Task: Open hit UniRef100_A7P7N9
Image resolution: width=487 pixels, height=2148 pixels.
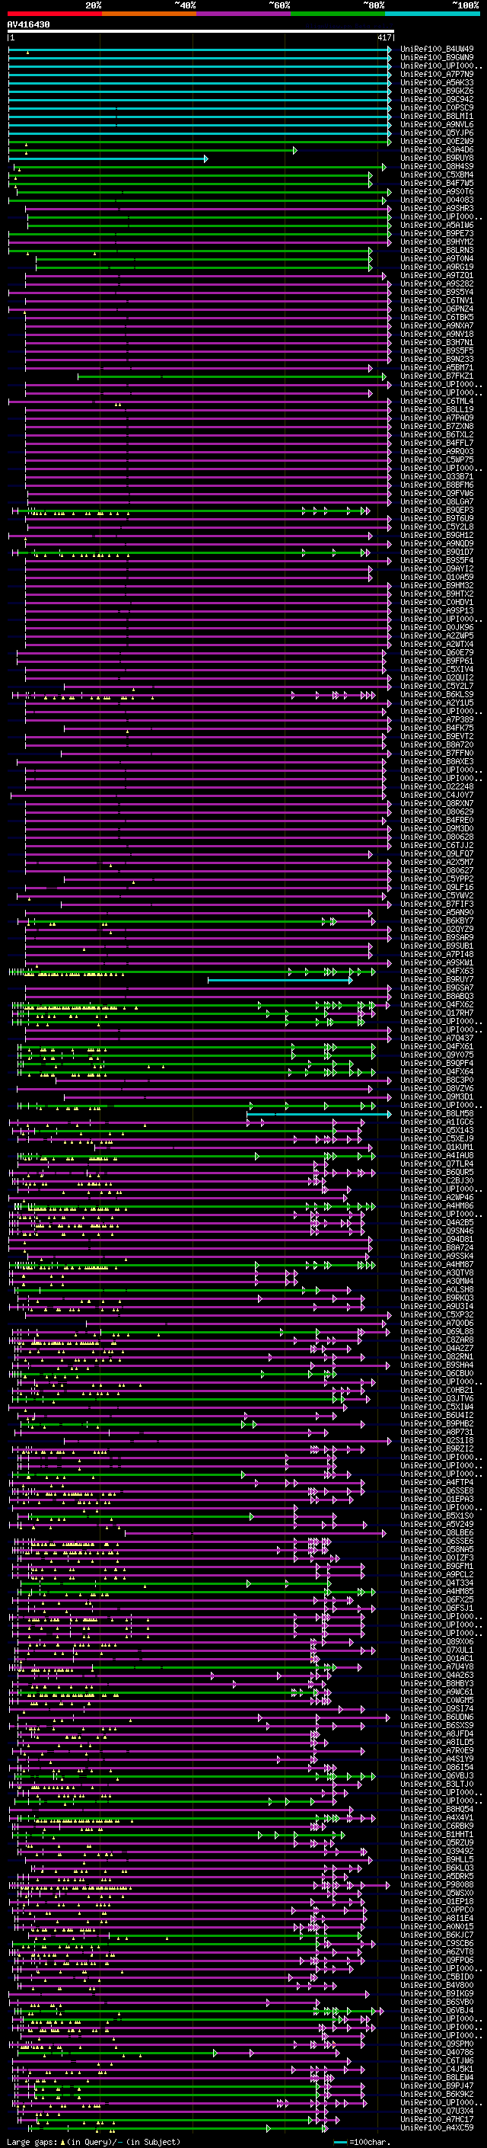Action: [x=437, y=74]
